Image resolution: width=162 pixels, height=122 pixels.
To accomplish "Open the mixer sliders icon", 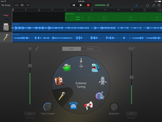I will point(28,5).
